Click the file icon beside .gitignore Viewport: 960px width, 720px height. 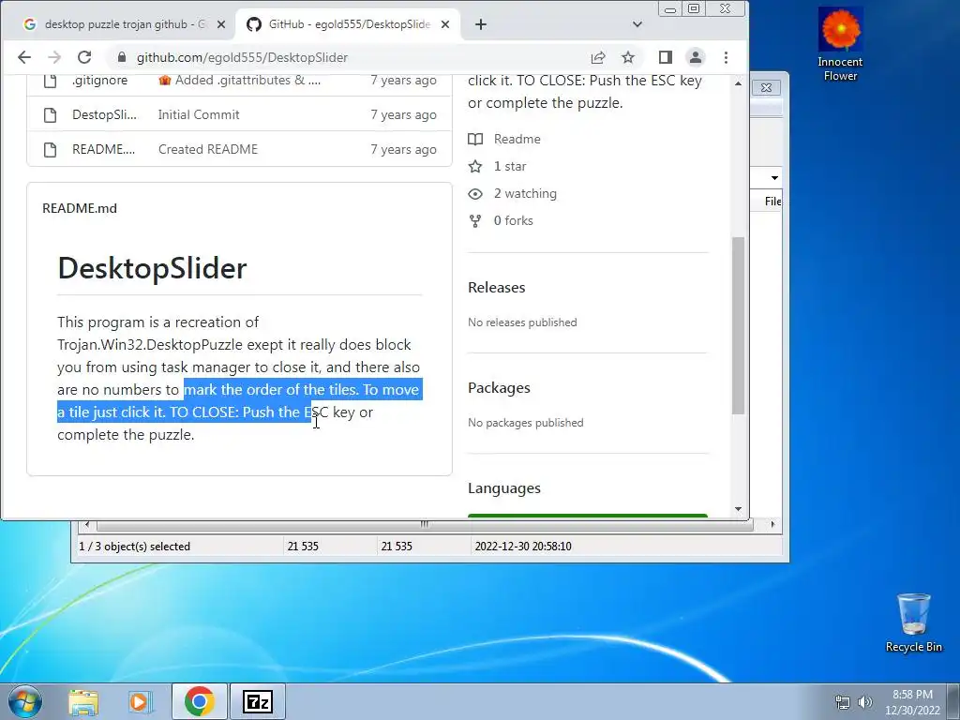point(51,81)
